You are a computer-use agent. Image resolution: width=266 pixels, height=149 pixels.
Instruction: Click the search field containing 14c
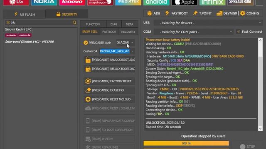click(41, 22)
